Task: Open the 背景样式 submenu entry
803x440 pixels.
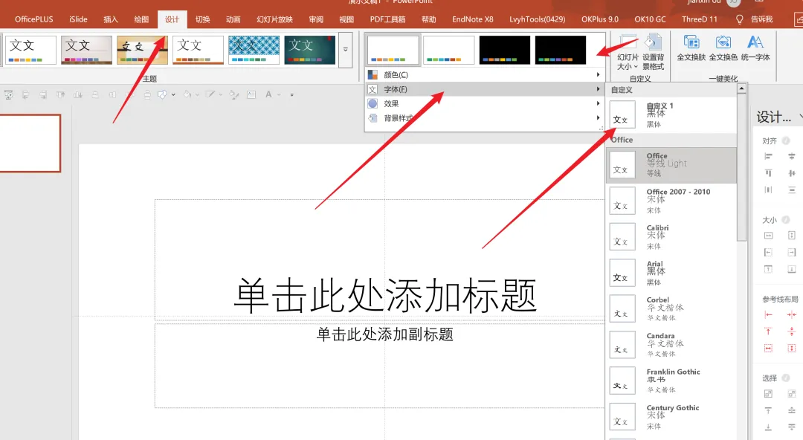Action: 484,118
